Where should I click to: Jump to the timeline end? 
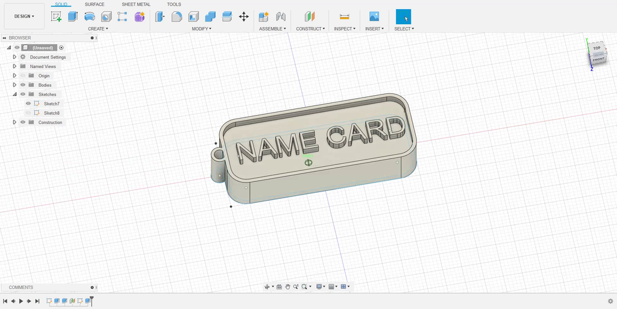point(37,301)
